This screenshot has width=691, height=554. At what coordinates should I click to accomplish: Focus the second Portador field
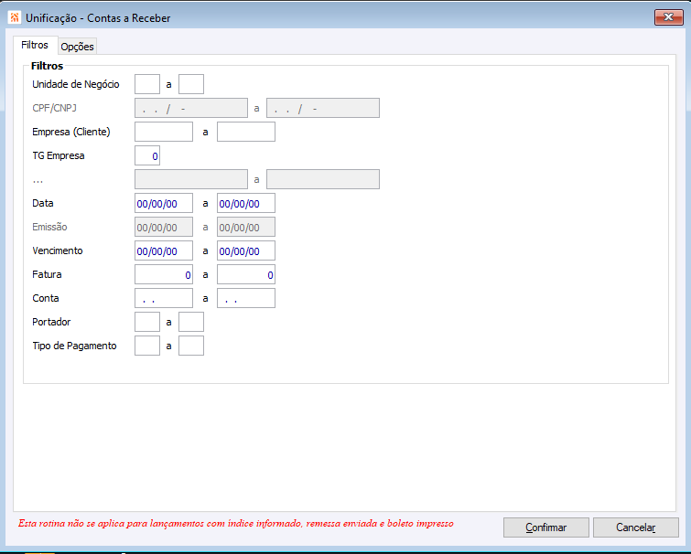click(x=191, y=322)
